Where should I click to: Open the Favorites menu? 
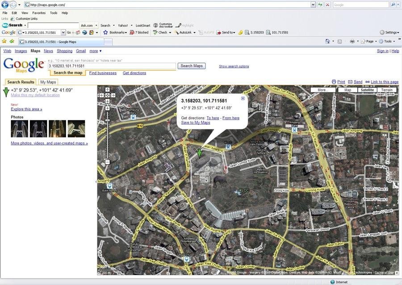coord(39,13)
